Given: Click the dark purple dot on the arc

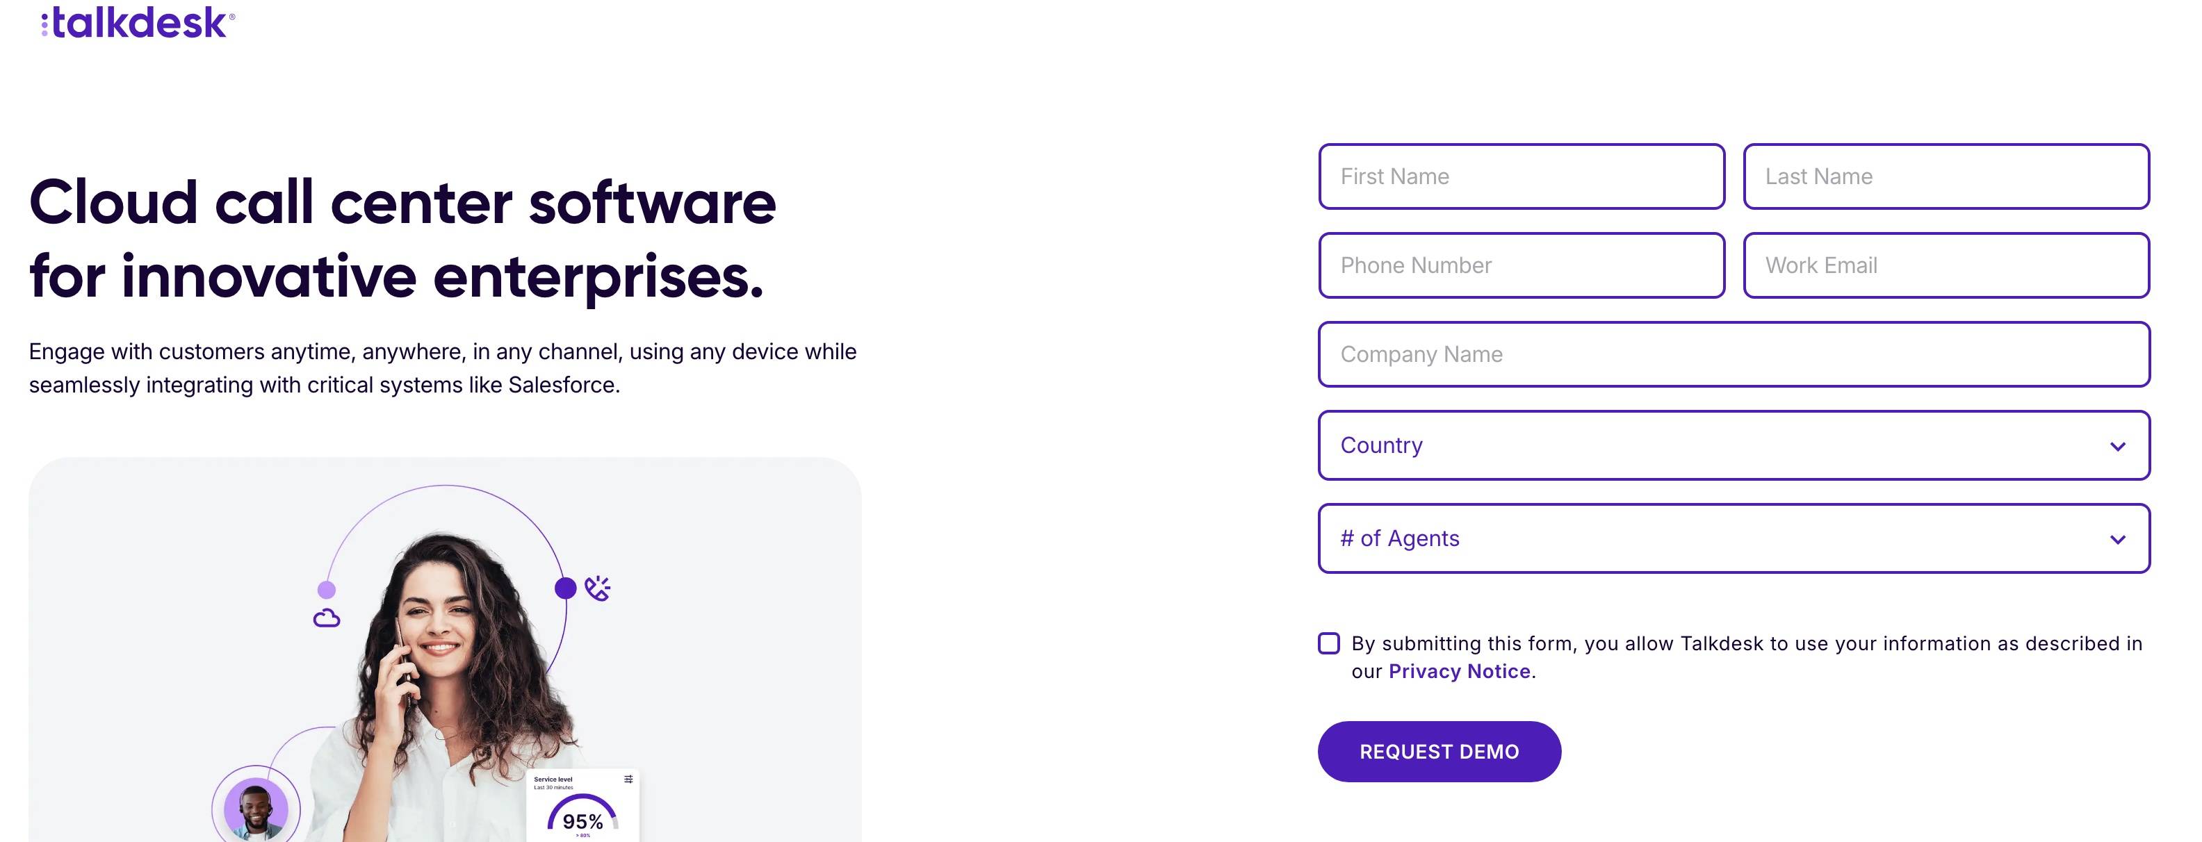Looking at the screenshot, I should click(565, 588).
